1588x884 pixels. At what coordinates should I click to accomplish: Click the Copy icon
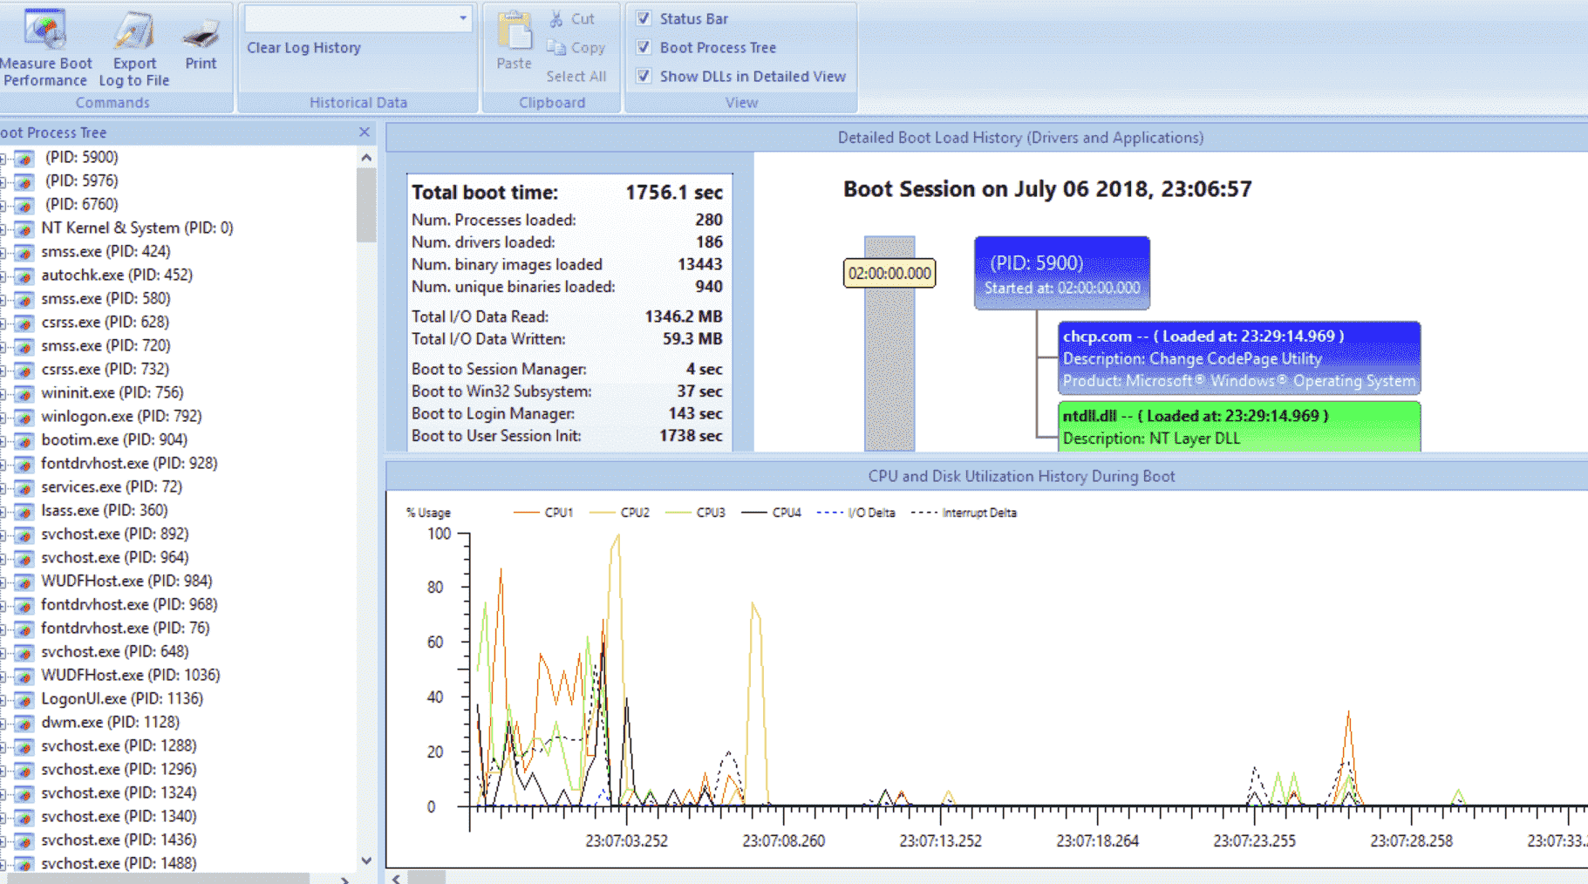click(x=555, y=48)
